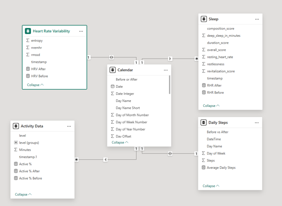282x206 pixels.
Task: Select the bidirectional filter arrow on the HRV relationship
Action: (111, 57)
